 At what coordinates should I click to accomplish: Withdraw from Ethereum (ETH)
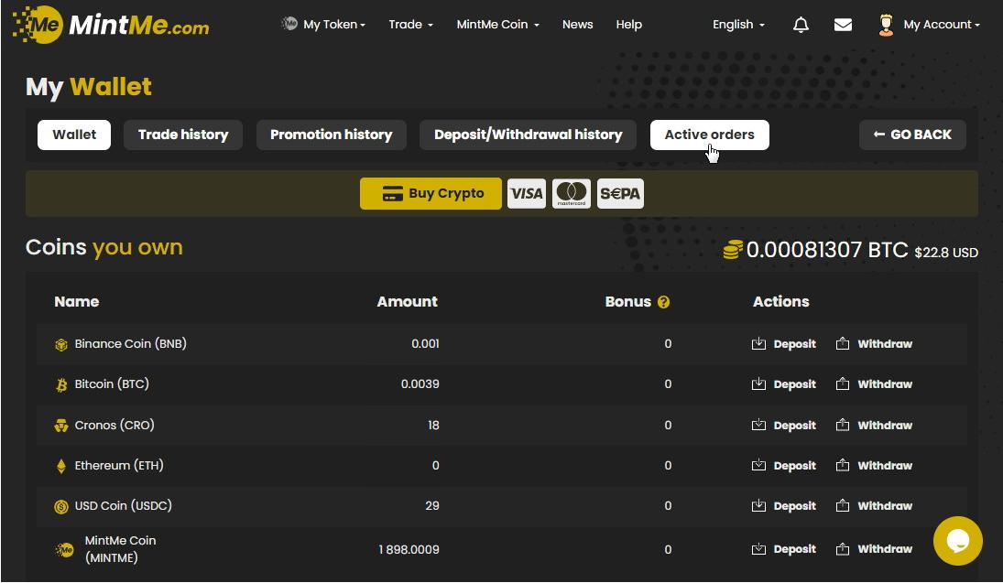point(875,466)
